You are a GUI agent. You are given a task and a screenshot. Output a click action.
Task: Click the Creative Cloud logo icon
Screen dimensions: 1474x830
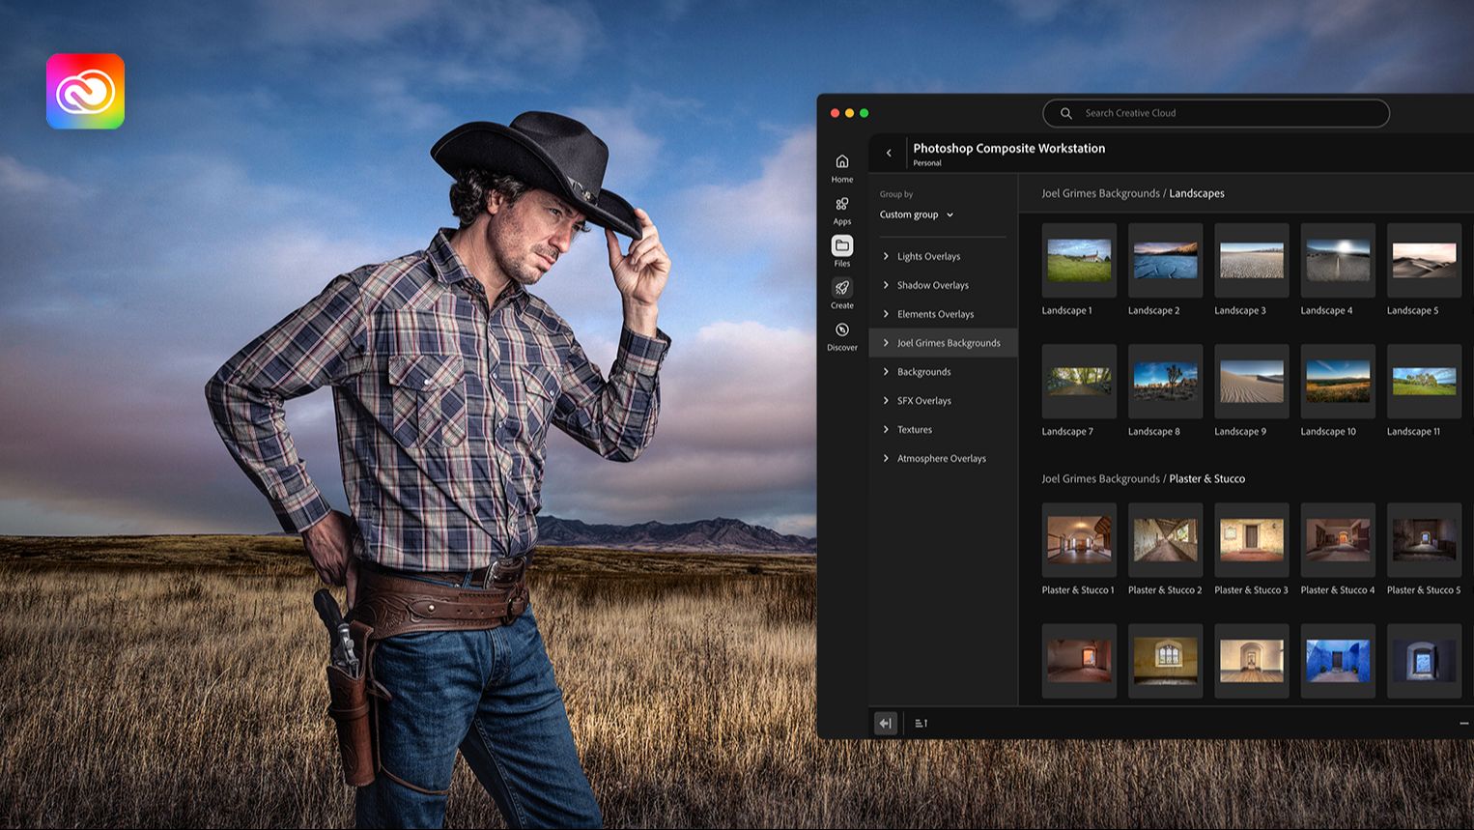[x=85, y=92]
